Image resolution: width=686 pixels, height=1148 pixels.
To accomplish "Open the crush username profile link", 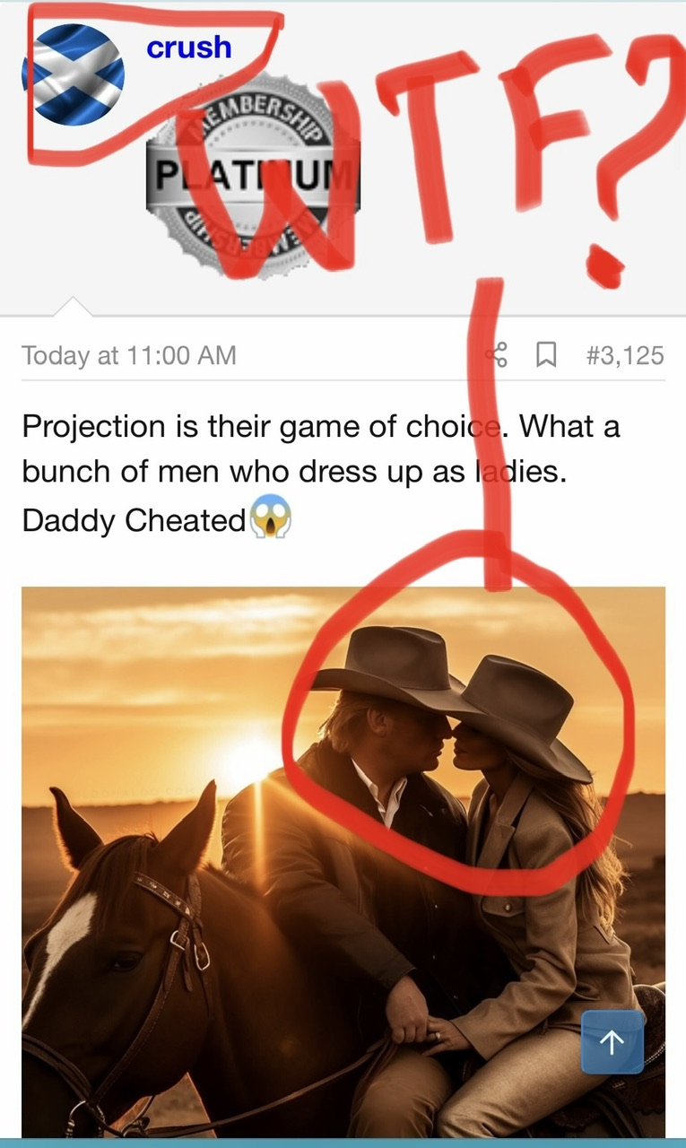I will pyautogui.click(x=189, y=47).
